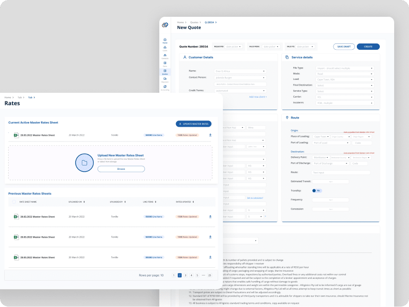This screenshot has width=409, height=307.
Task: Download the current active Master Rates Sheet
Action: [x=210, y=135]
